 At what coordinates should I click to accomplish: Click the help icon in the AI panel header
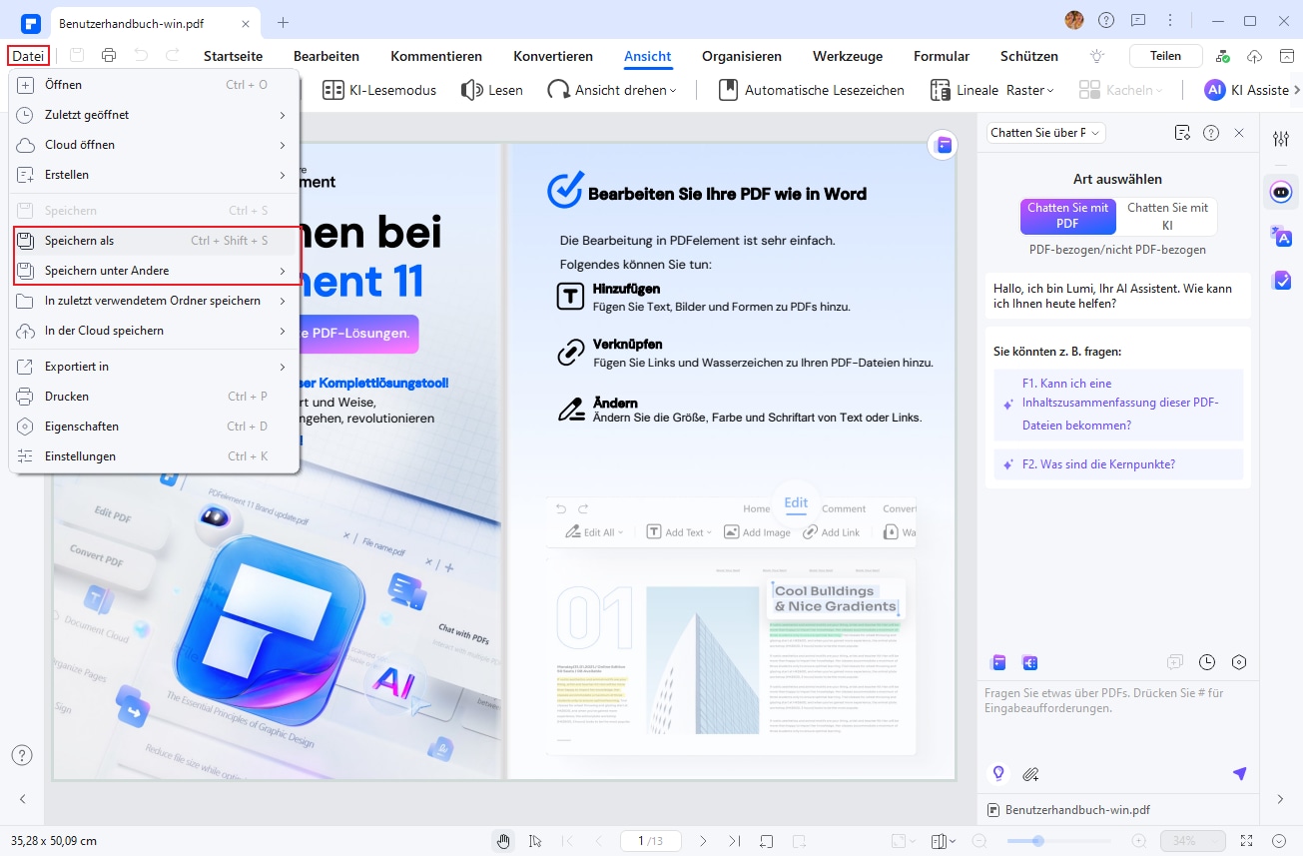pyautogui.click(x=1211, y=133)
